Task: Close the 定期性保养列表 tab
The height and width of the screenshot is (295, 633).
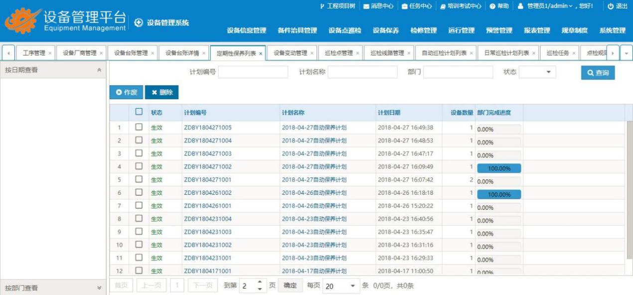Action: [261, 53]
